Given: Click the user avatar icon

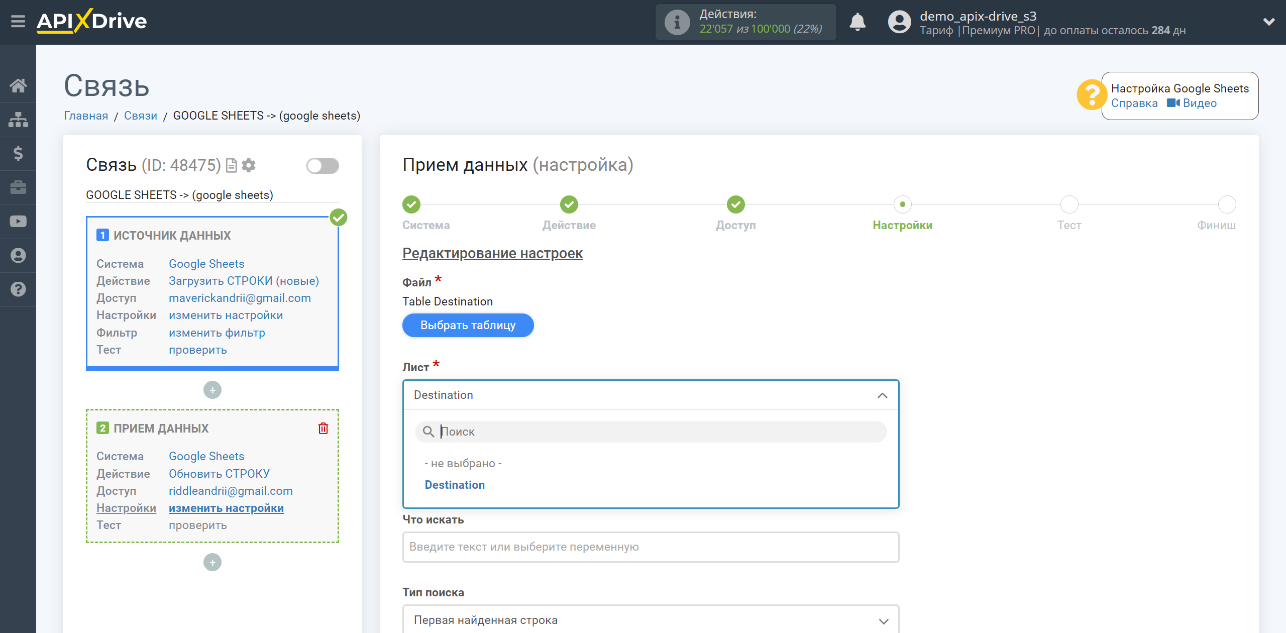Looking at the screenshot, I should [x=899, y=22].
